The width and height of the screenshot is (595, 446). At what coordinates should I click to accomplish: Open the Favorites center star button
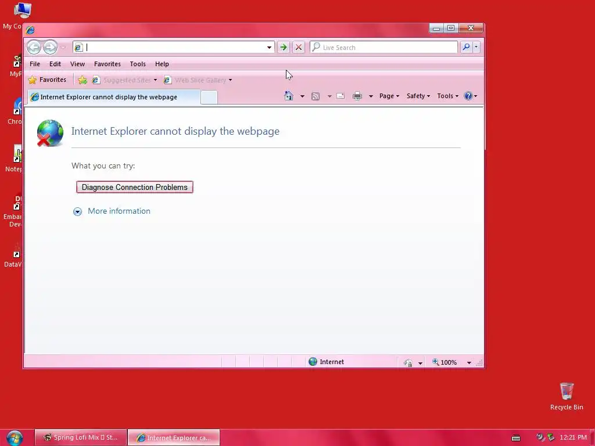(48, 80)
